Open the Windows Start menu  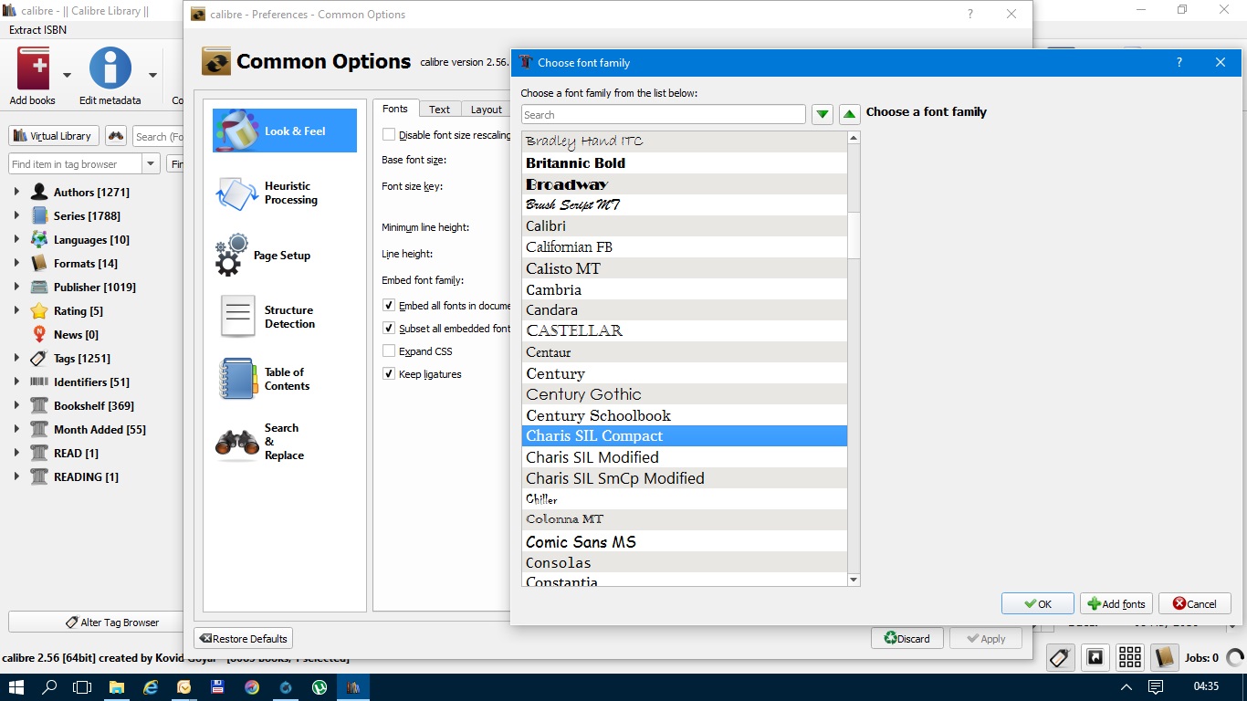16,686
